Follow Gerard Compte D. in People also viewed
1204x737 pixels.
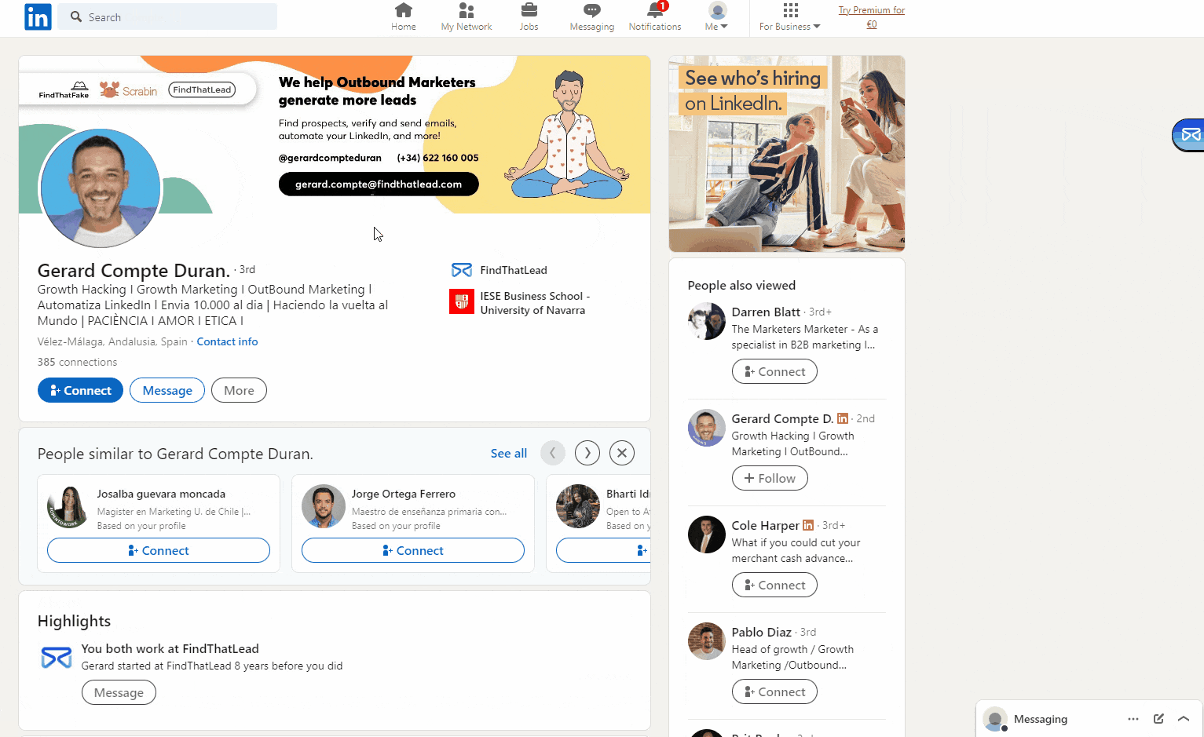770,477
